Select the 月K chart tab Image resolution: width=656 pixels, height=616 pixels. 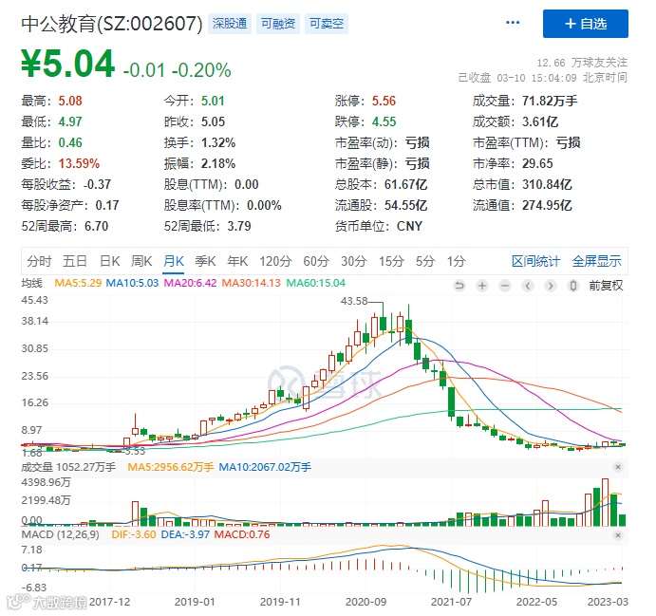pyautogui.click(x=173, y=261)
